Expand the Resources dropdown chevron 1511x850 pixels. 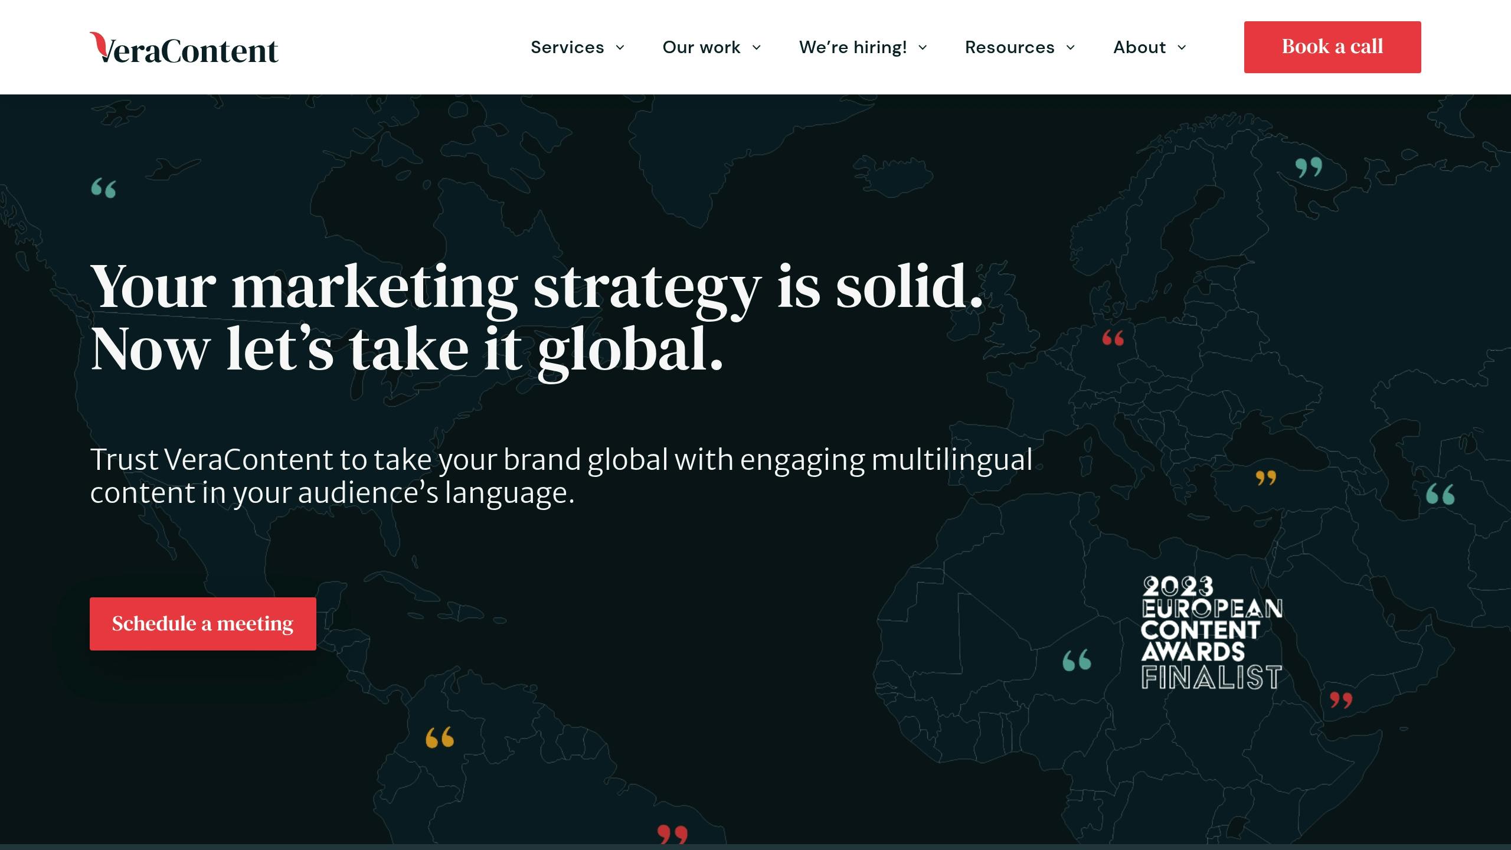coord(1070,48)
